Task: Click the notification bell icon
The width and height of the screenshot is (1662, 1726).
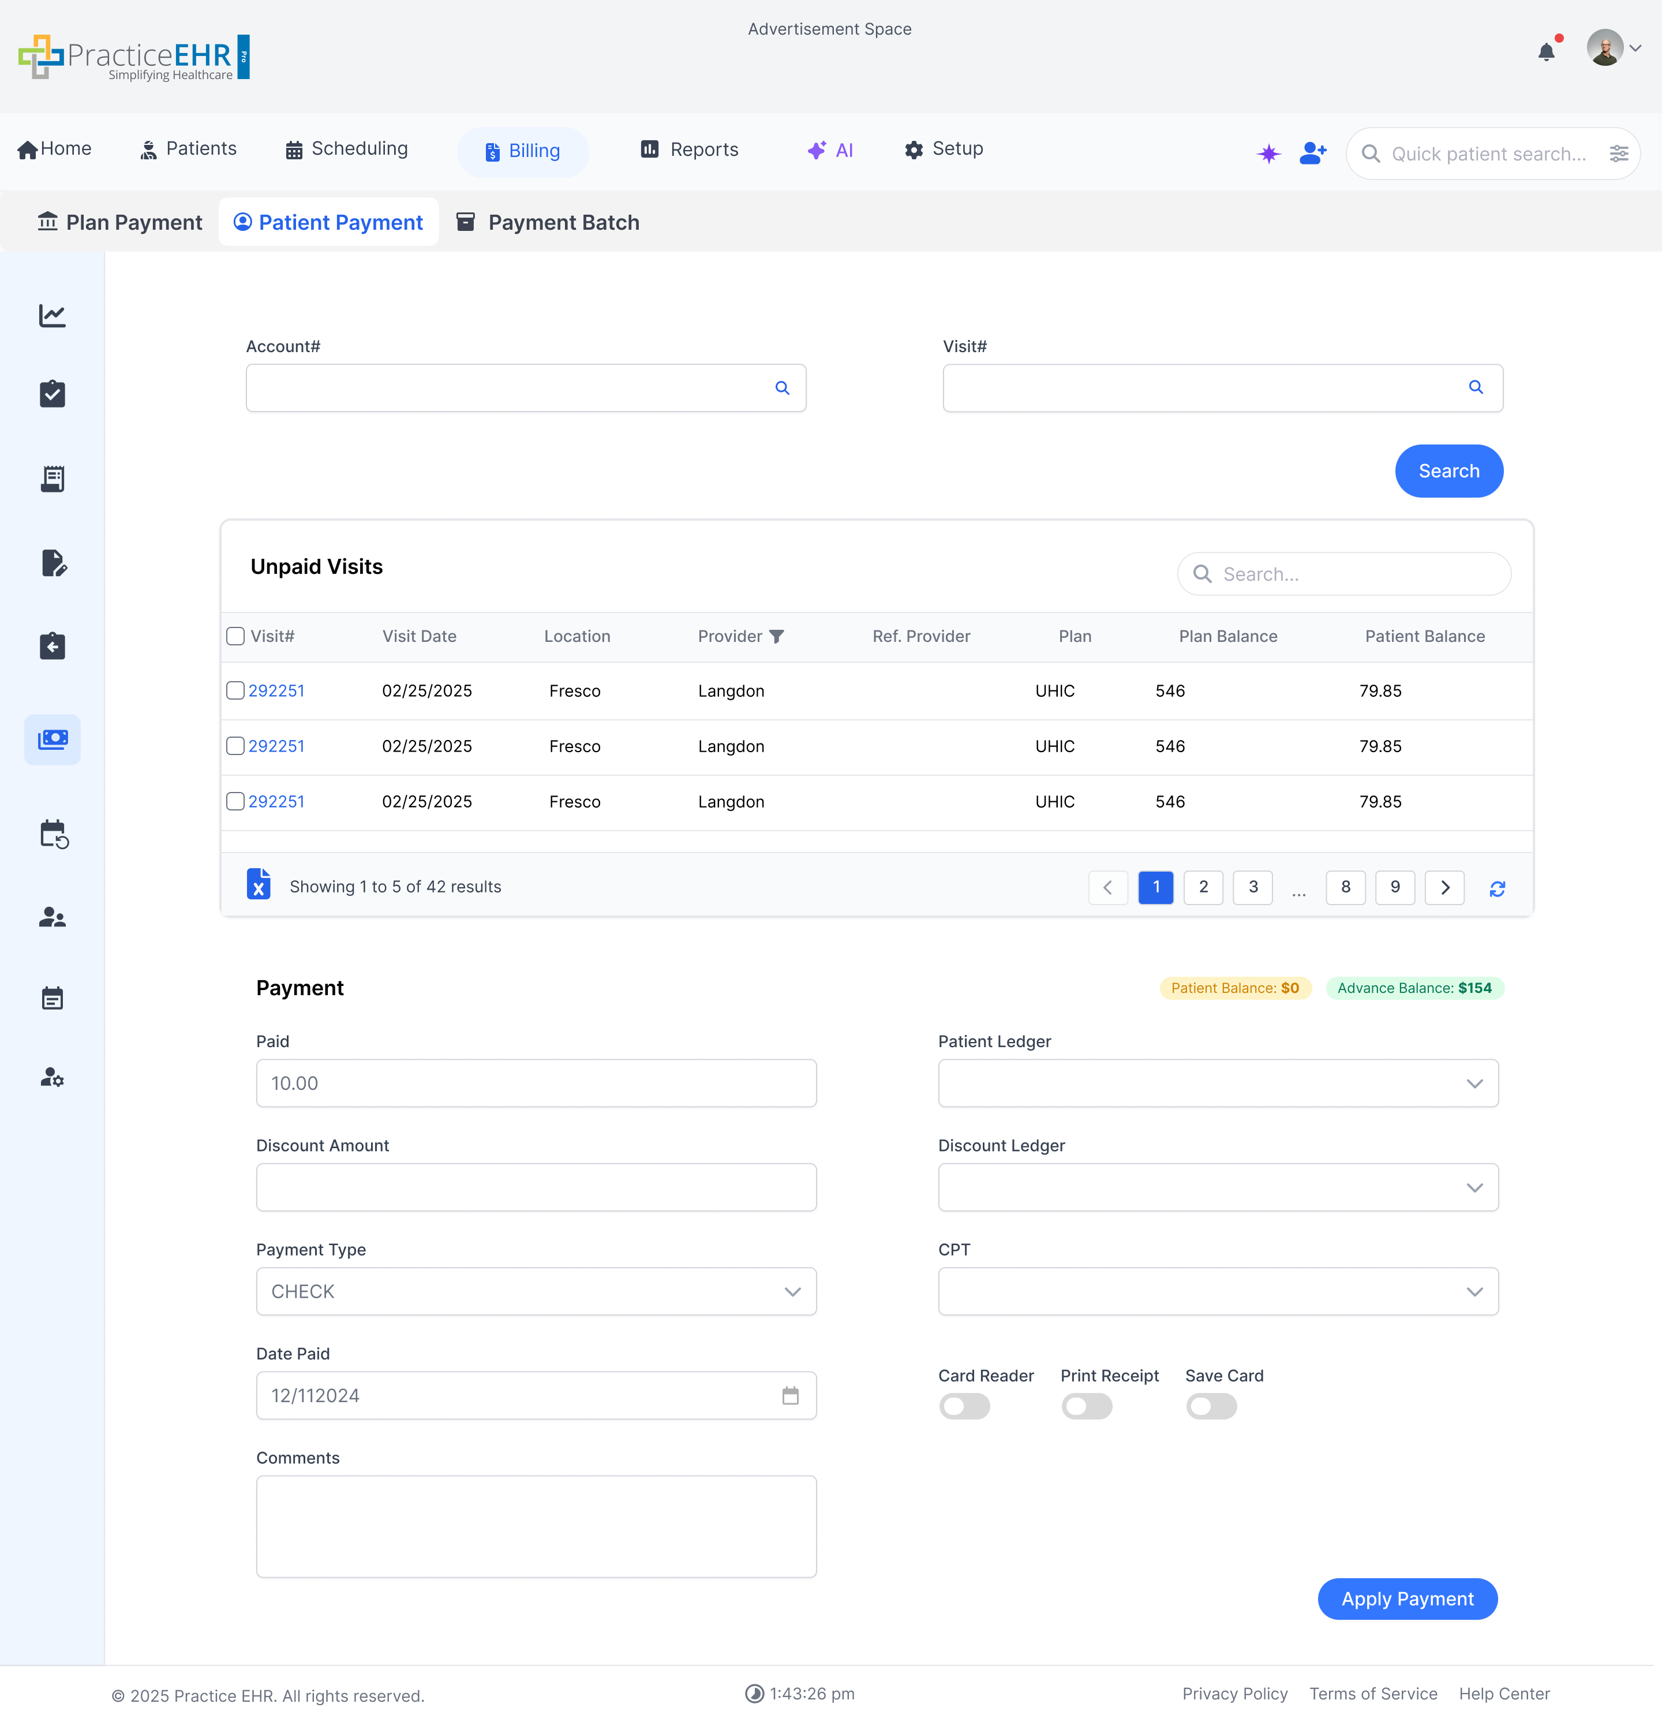Action: (1546, 52)
